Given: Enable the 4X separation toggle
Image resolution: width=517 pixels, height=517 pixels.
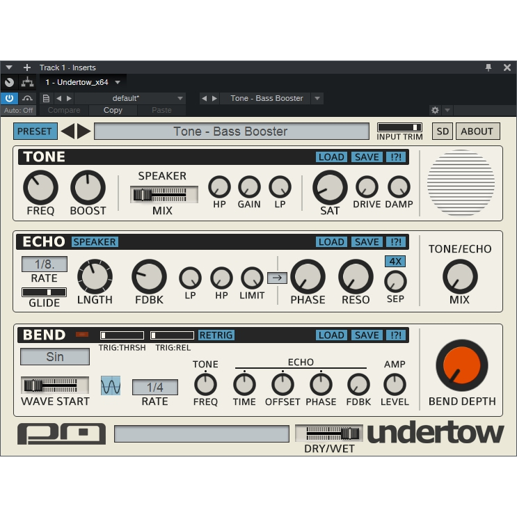Looking at the screenshot, I should (x=395, y=262).
